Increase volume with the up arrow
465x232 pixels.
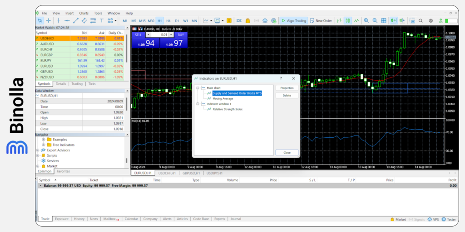click(171, 34)
